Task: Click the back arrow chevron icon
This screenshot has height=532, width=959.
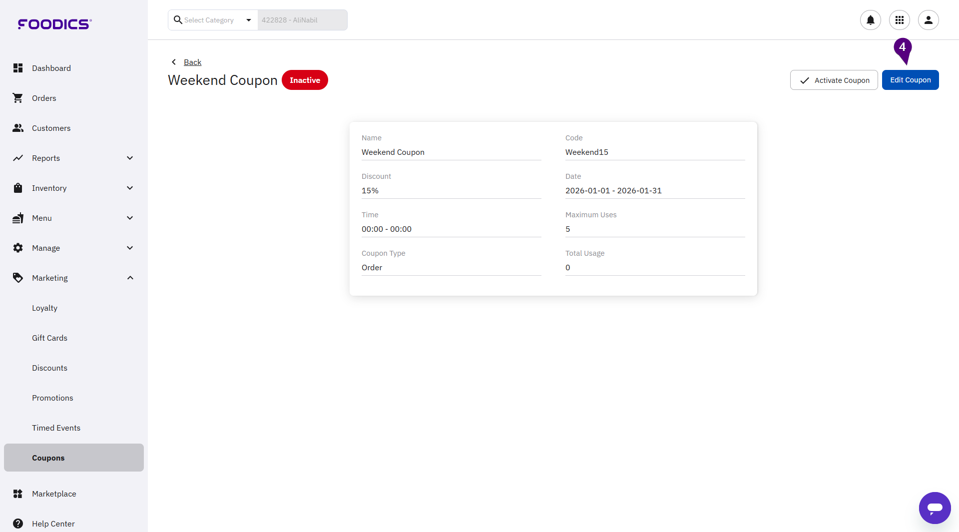Action: click(x=174, y=62)
